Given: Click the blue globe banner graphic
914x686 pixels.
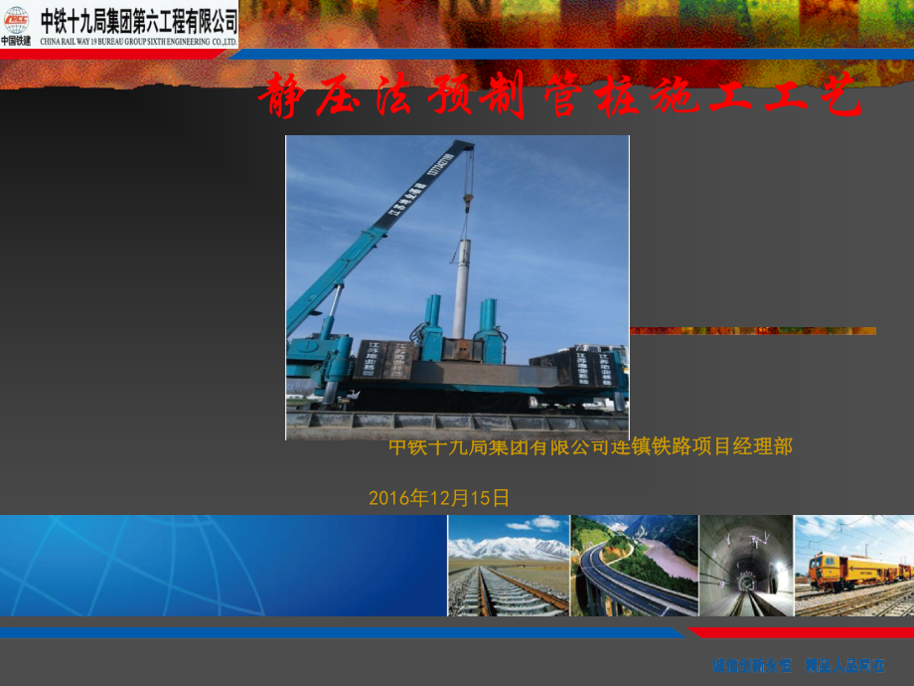Looking at the screenshot, I should [224, 566].
